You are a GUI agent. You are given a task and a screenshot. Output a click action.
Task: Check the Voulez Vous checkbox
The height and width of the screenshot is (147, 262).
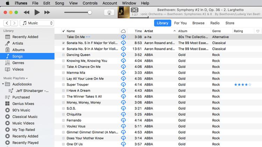click(63, 126)
